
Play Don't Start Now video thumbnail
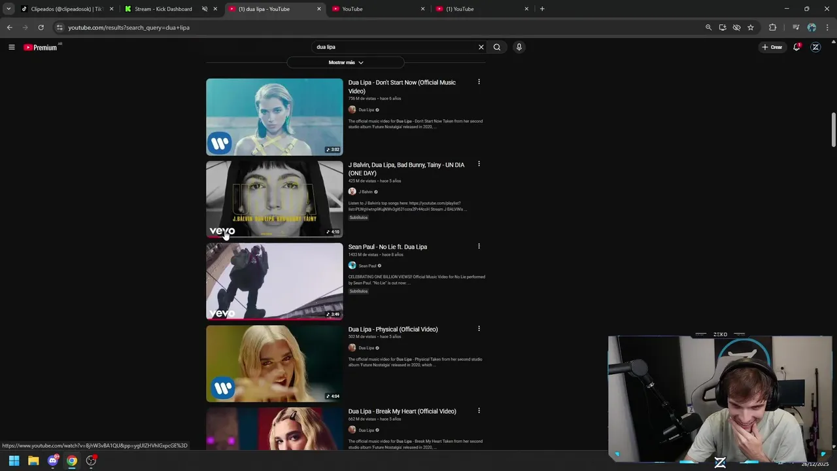[x=275, y=117]
